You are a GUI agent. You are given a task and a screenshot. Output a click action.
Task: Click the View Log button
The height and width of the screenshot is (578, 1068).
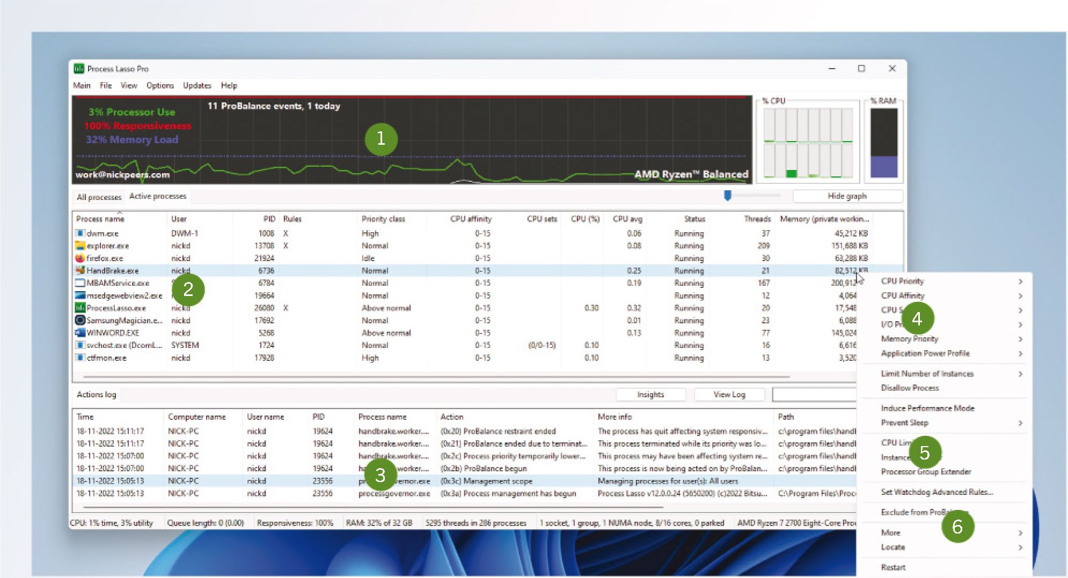click(729, 395)
